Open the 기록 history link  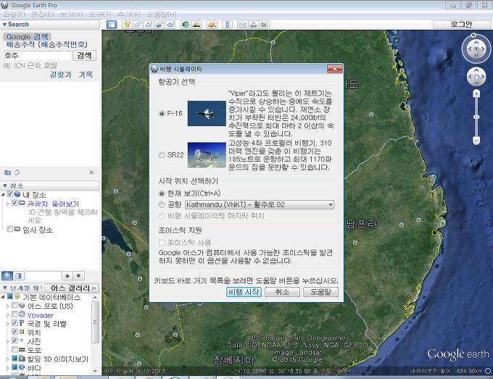pos(86,75)
